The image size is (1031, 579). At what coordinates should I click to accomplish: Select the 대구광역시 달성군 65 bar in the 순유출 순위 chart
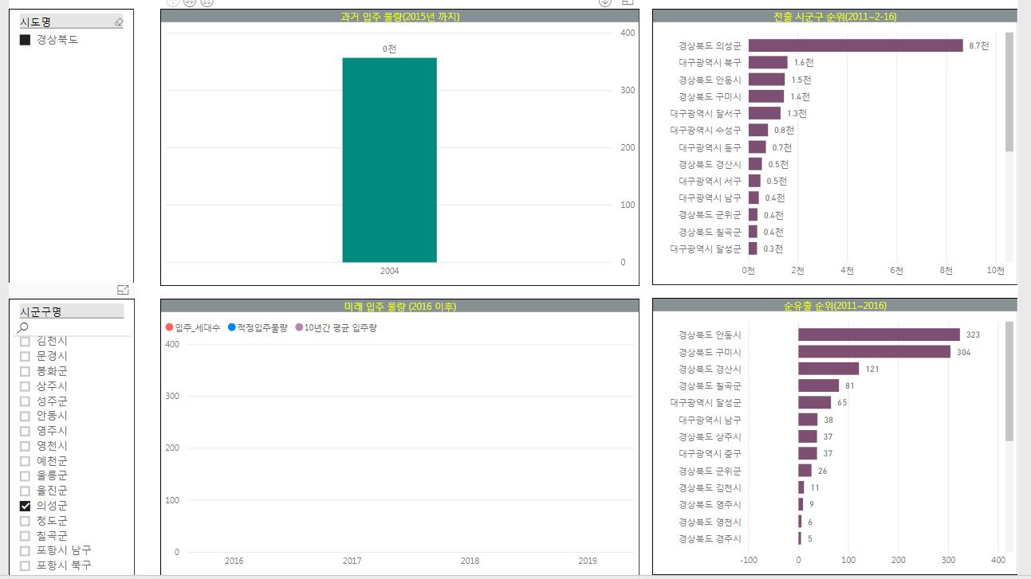click(x=815, y=402)
